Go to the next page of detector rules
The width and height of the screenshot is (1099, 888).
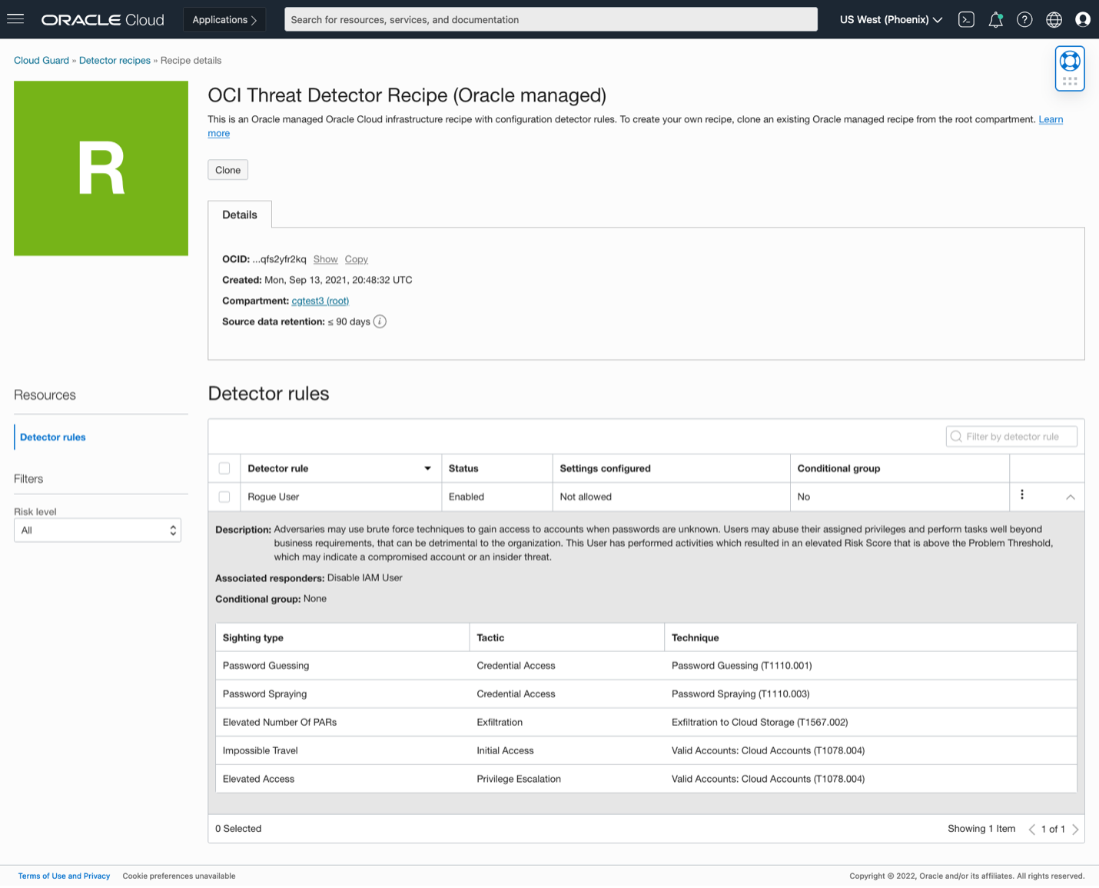click(x=1075, y=830)
